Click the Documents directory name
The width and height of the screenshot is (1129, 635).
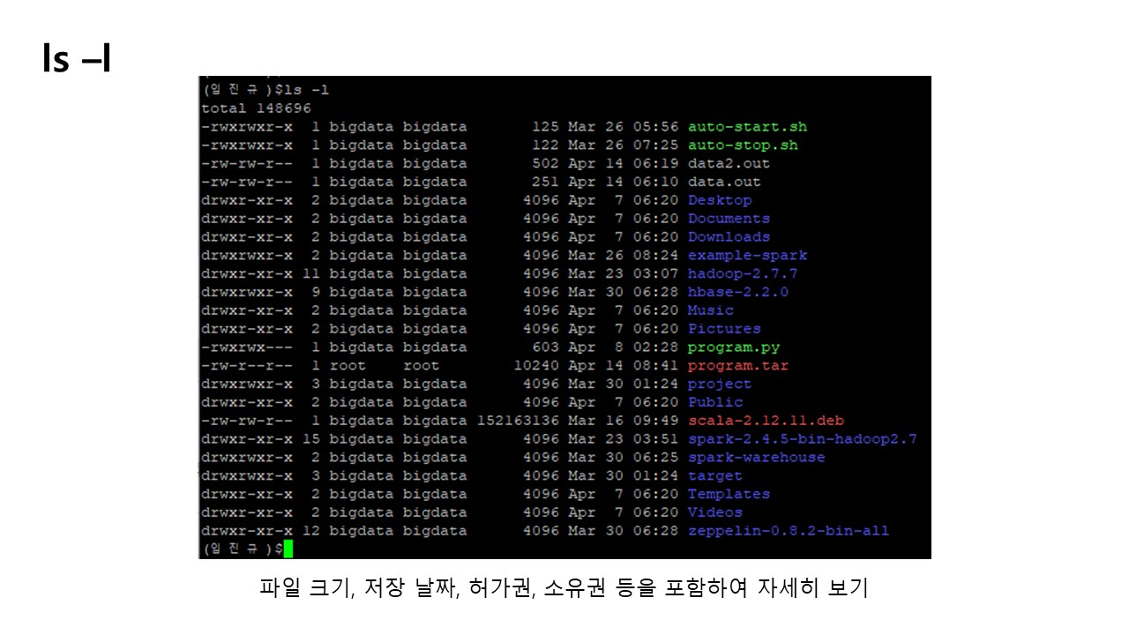[729, 219]
